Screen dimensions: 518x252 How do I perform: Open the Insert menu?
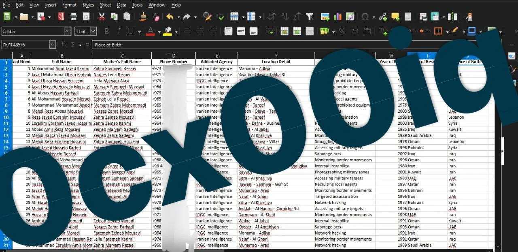[51, 5]
